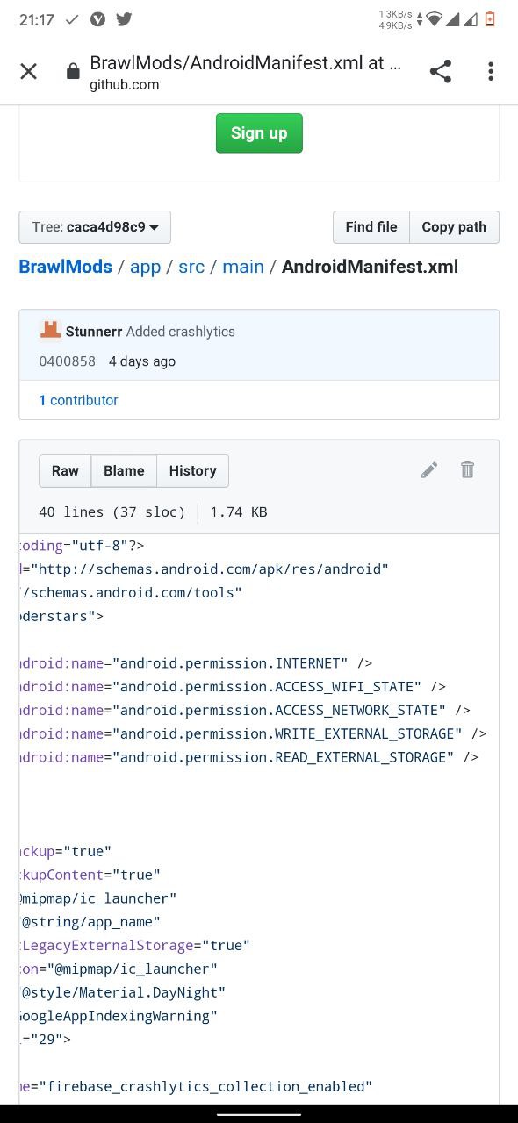Click the trash delete file icon

point(467,470)
